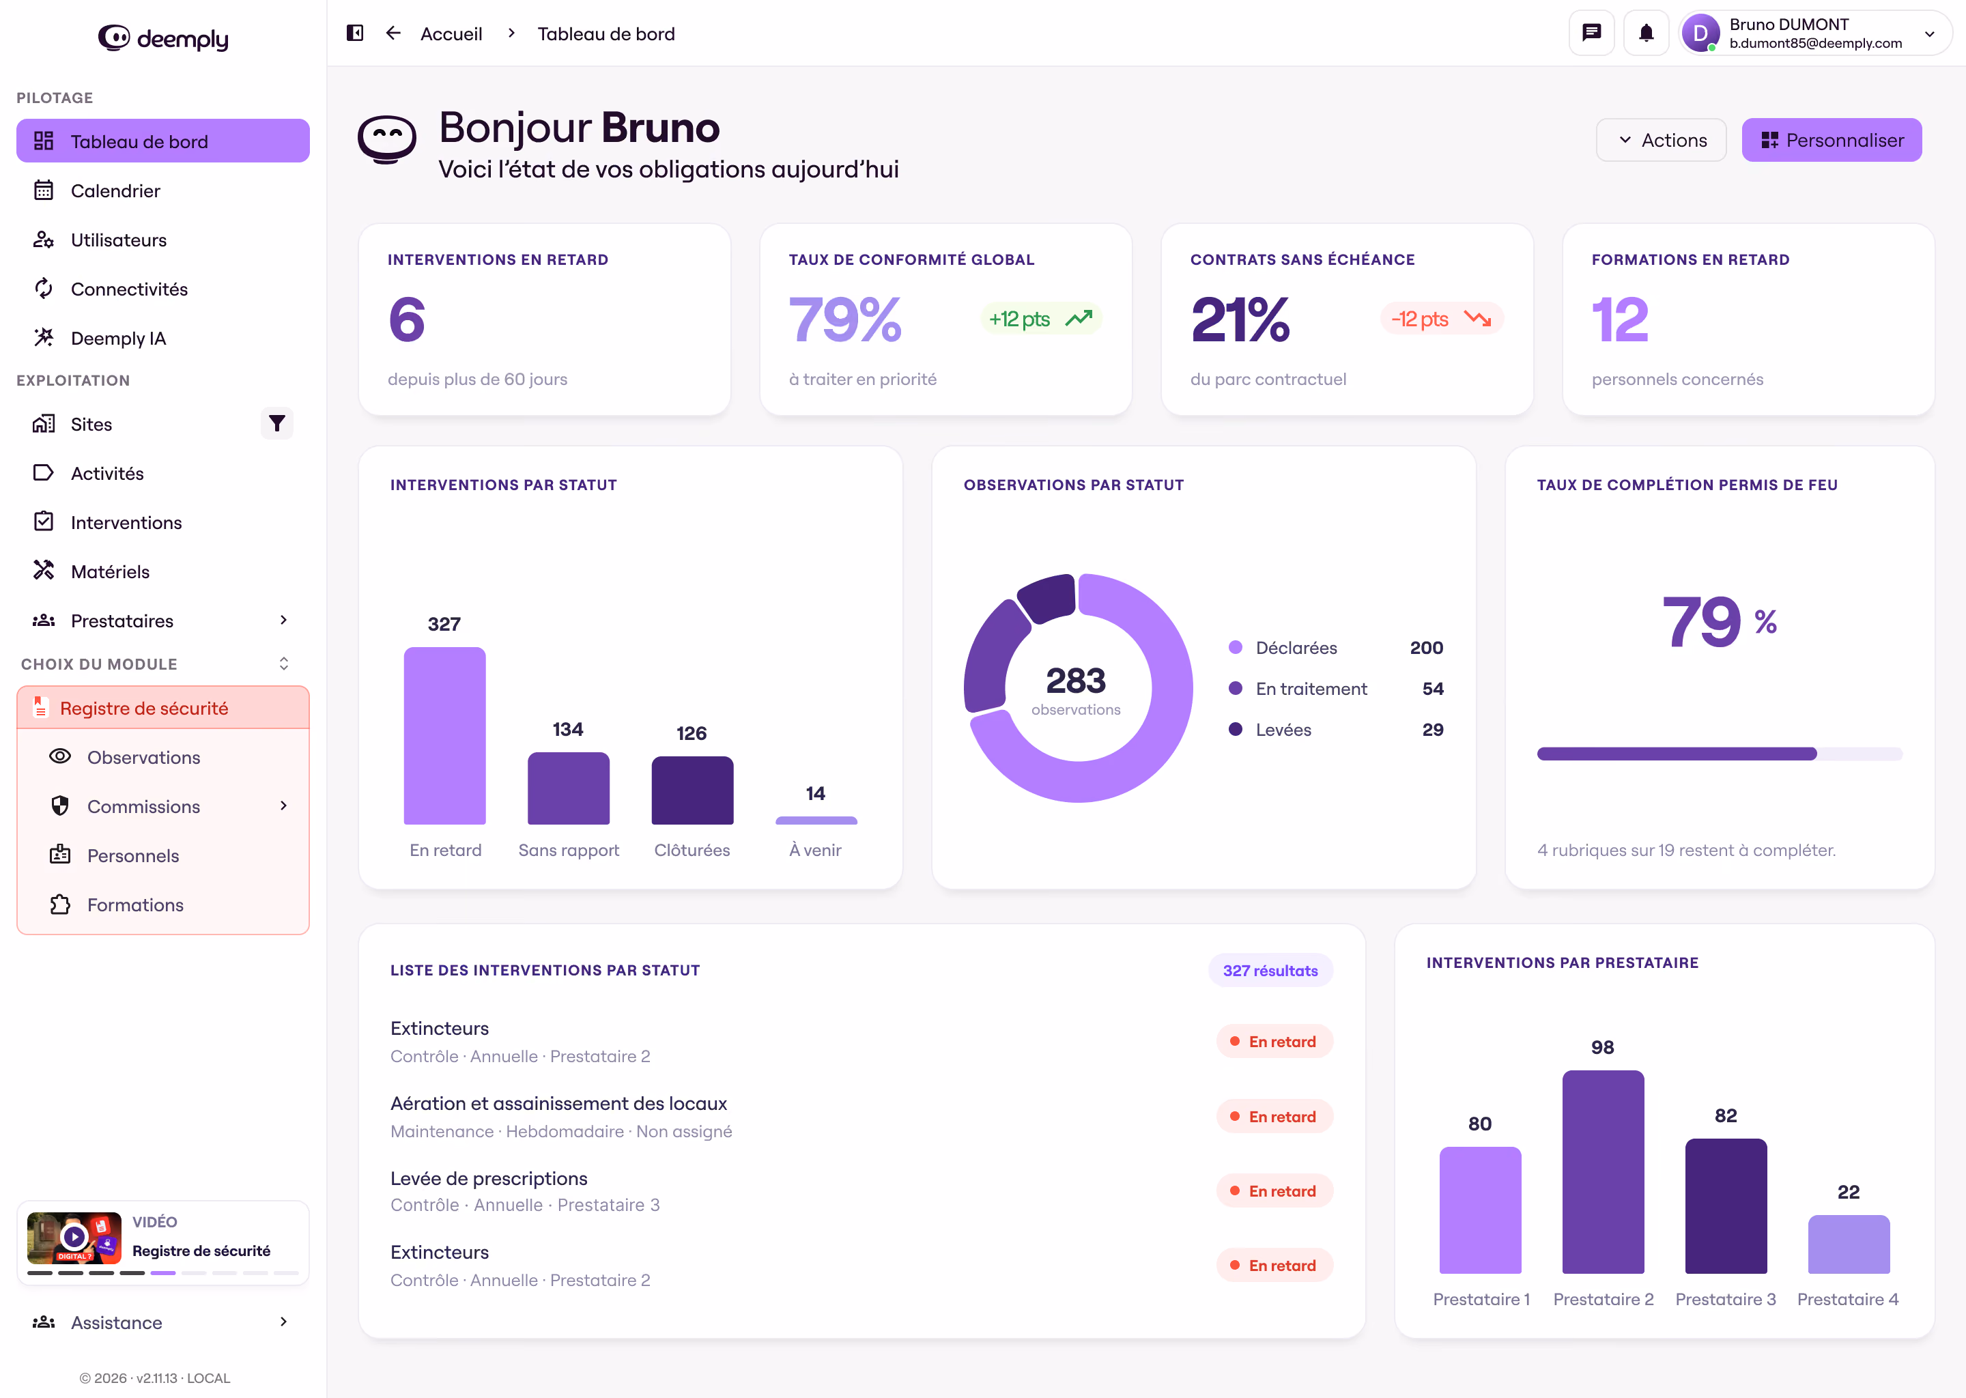The width and height of the screenshot is (1966, 1398).
Task: Click the back arrow in breadcrumb
Action: (x=393, y=33)
